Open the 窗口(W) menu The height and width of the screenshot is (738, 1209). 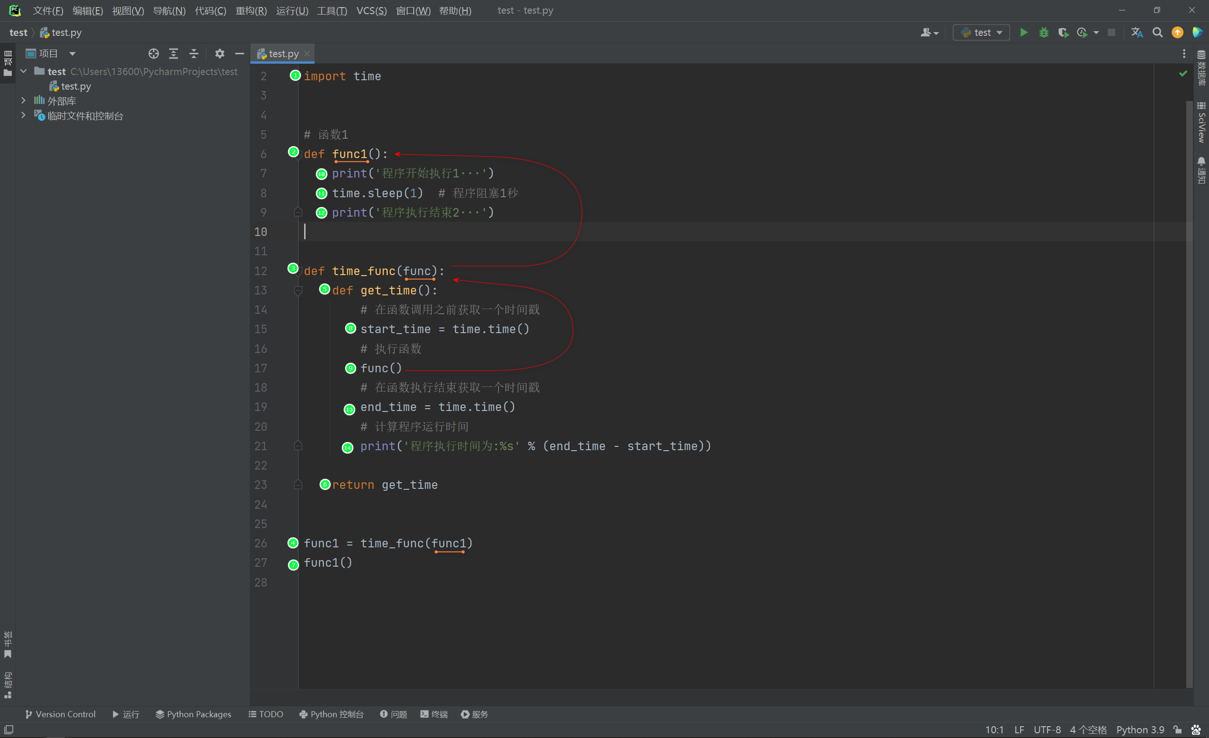(x=413, y=10)
